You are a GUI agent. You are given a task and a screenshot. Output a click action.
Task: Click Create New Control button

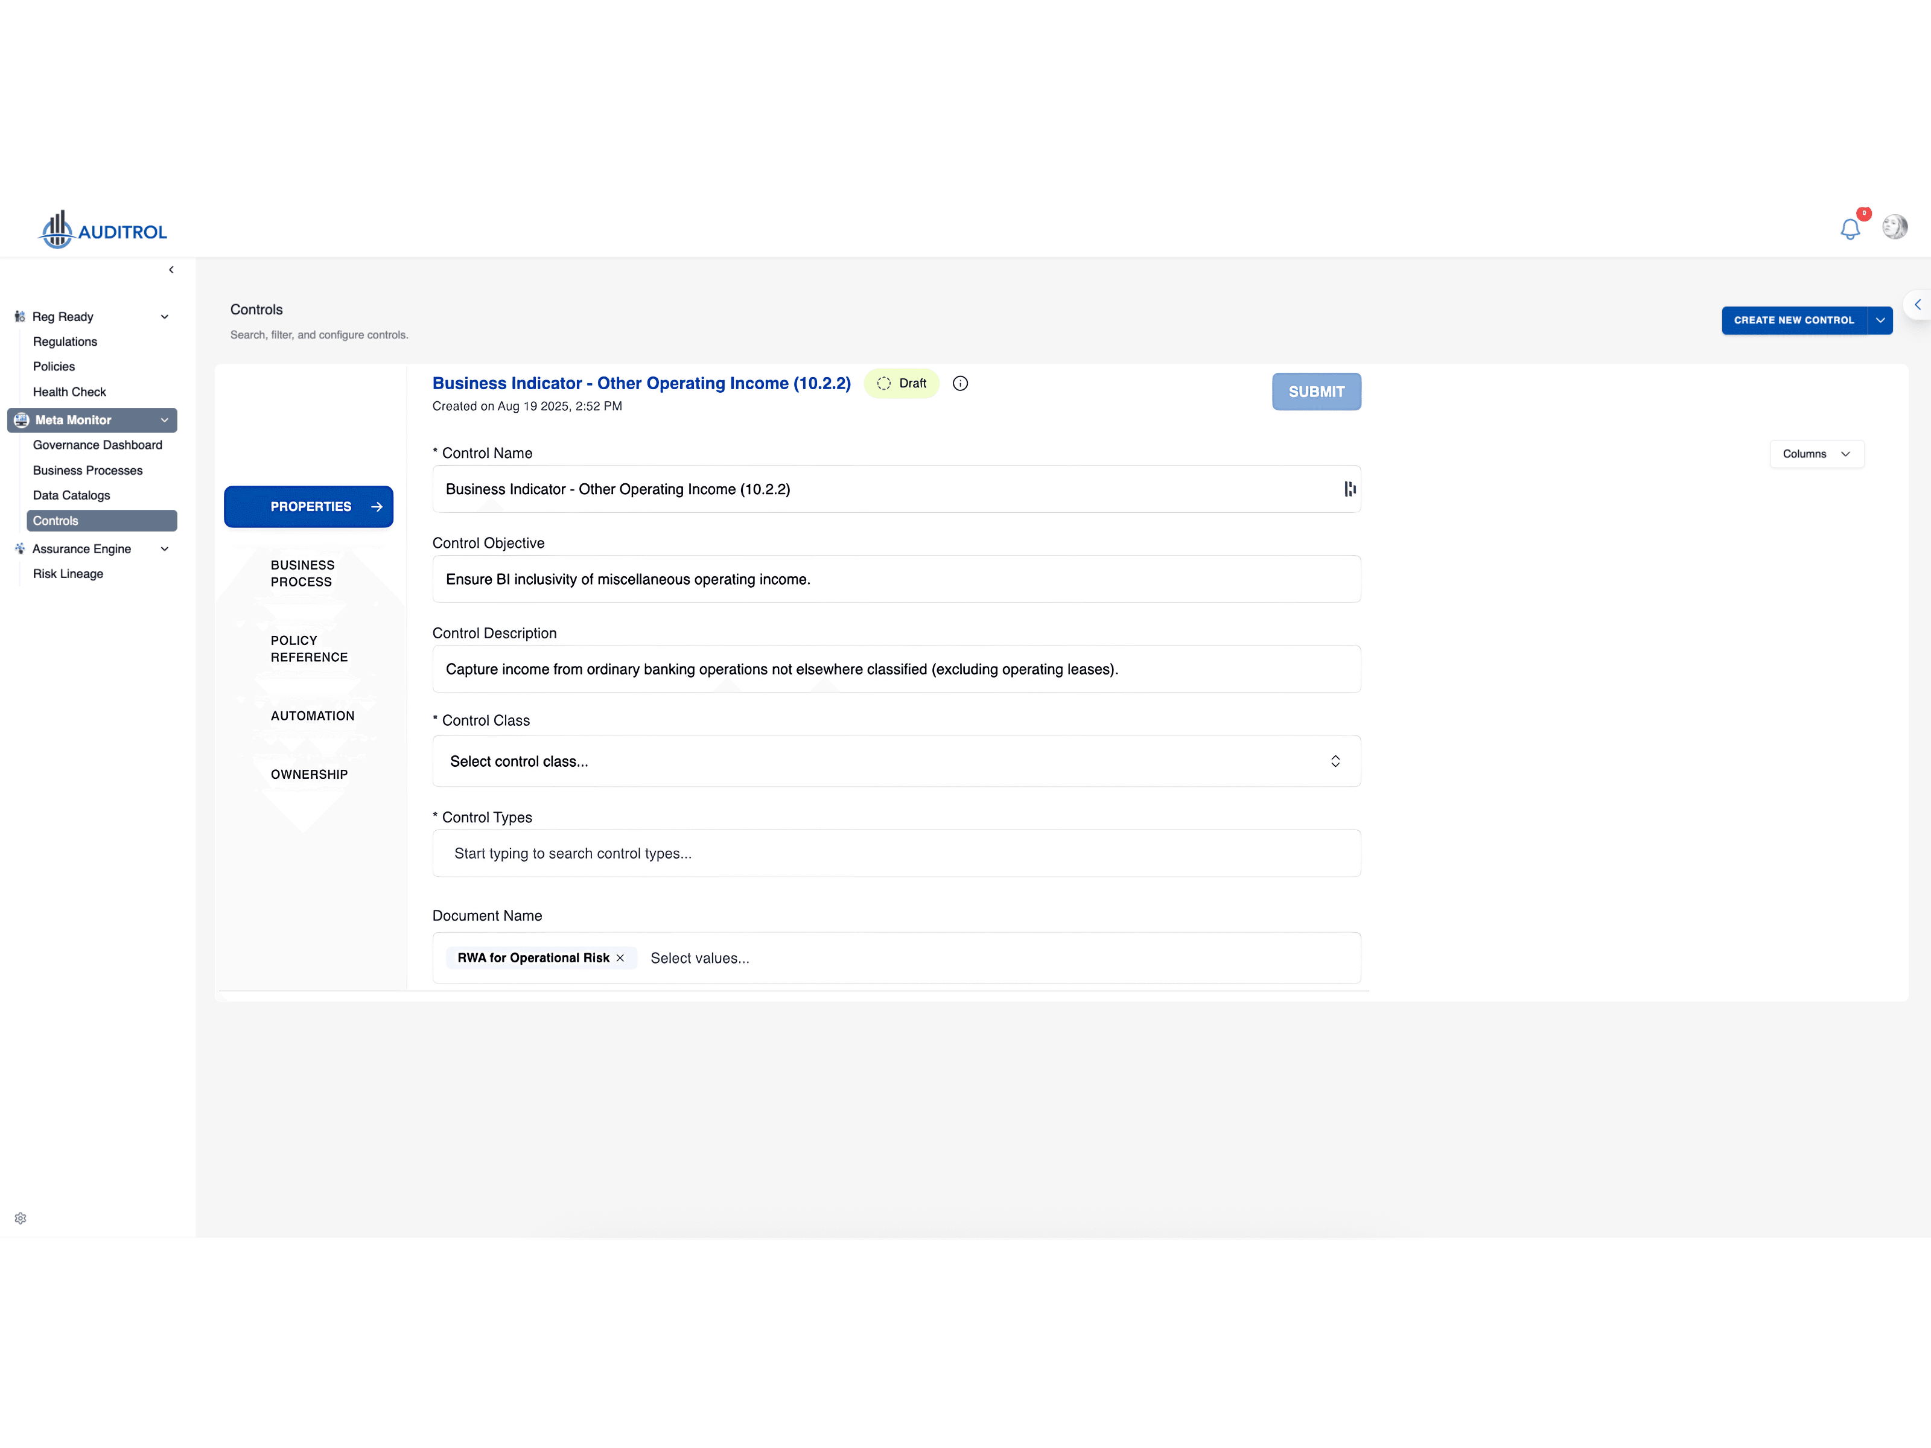1793,320
